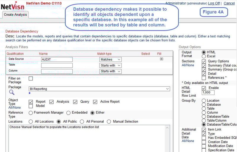Image resolution: width=237 pixels, height=152 pixels.
Task: Enable Has Embedded SQL checkbox
Action: 204,138
